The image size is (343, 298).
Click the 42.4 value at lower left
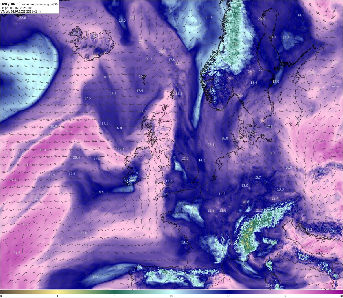click(x=17, y=253)
